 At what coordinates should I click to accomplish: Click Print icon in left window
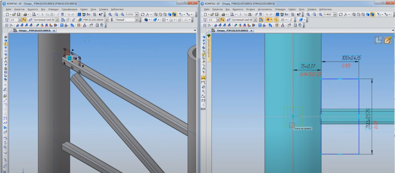point(25,14)
